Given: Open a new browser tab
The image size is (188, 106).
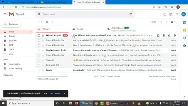Looking at the screenshot, I should (x=108, y=2).
